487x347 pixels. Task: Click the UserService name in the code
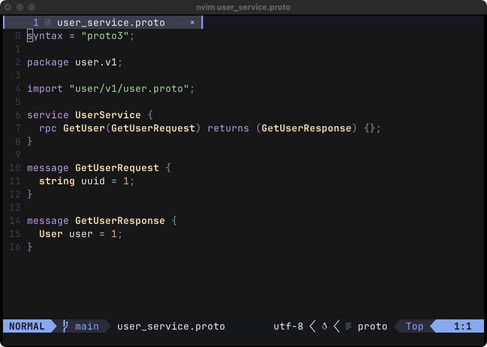tap(108, 115)
